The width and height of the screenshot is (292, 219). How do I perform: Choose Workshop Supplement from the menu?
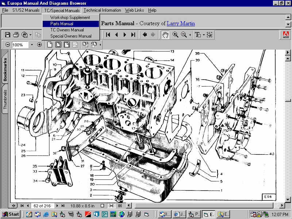(70, 18)
